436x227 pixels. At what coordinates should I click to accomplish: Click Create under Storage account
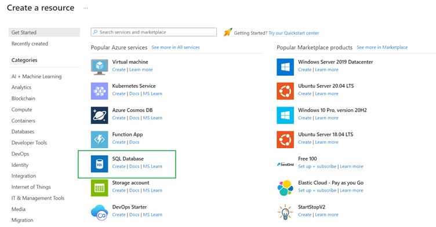click(119, 191)
